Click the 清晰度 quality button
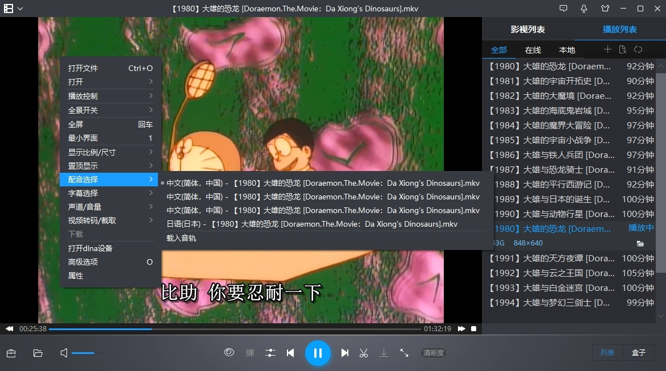 [x=433, y=352]
